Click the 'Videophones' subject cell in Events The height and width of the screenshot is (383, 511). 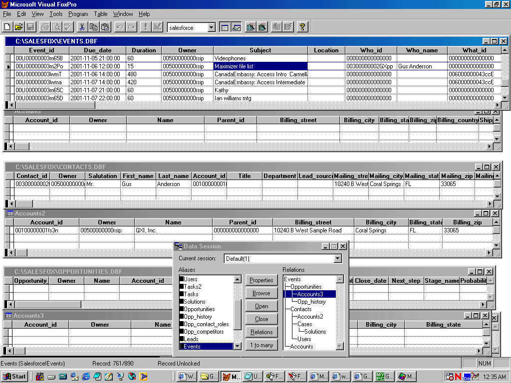click(x=260, y=58)
